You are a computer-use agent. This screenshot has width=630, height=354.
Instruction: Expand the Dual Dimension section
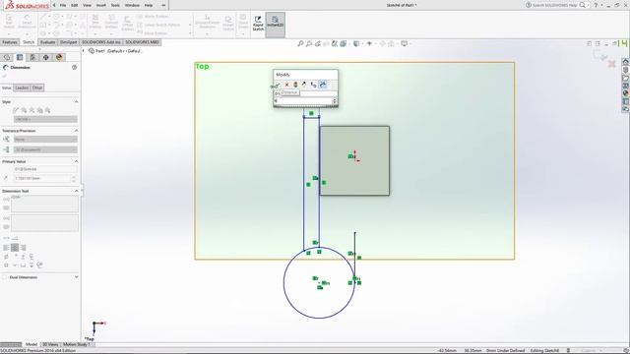(77, 277)
